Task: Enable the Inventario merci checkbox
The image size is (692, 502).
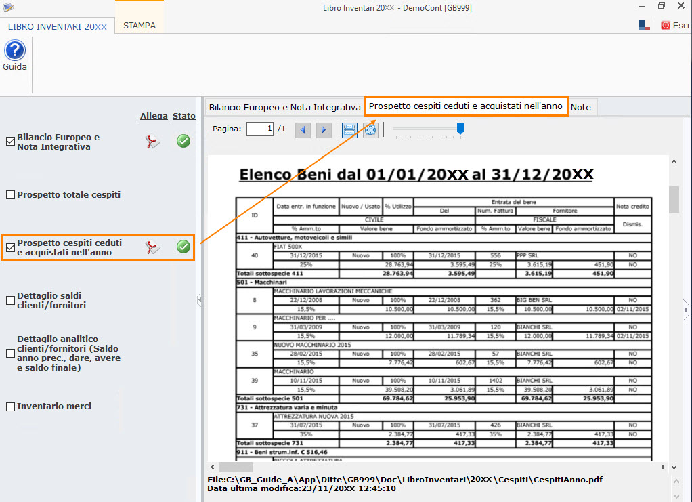Action: [x=10, y=406]
